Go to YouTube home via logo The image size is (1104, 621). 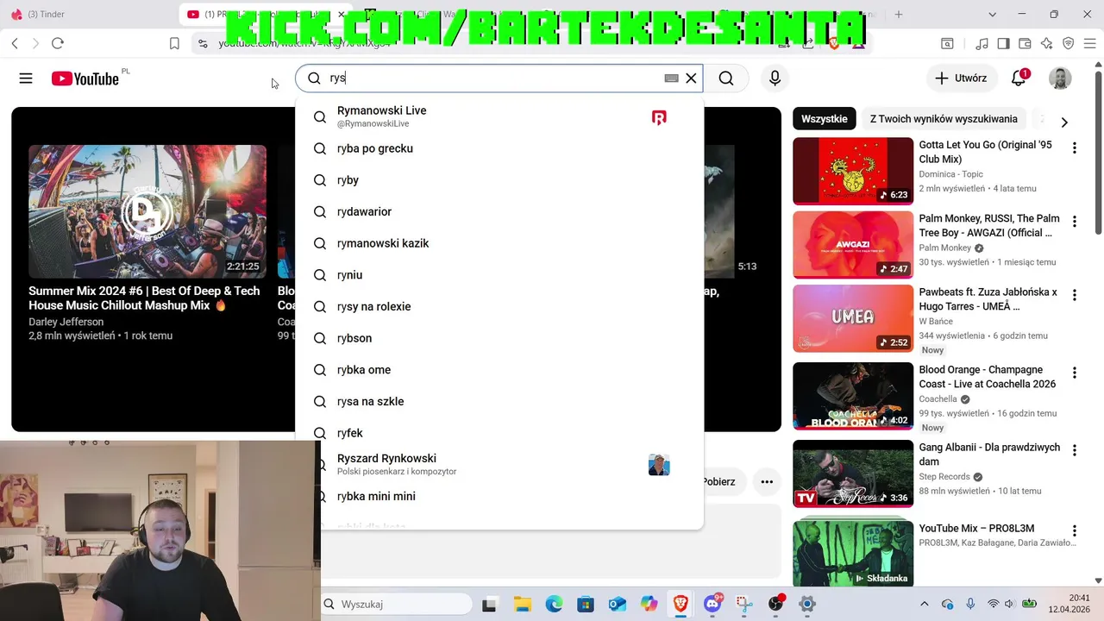click(85, 78)
